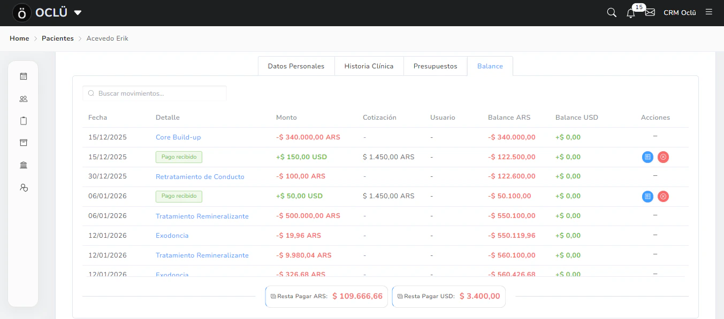Open the hamburger menu beside CRM Oclü

[709, 12]
